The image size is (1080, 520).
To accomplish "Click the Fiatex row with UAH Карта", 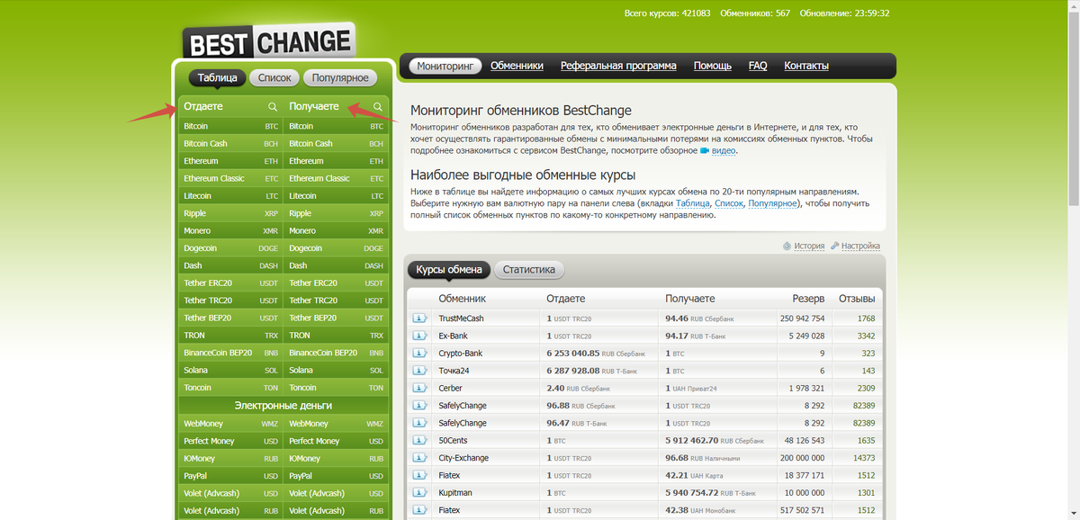I will [644, 476].
